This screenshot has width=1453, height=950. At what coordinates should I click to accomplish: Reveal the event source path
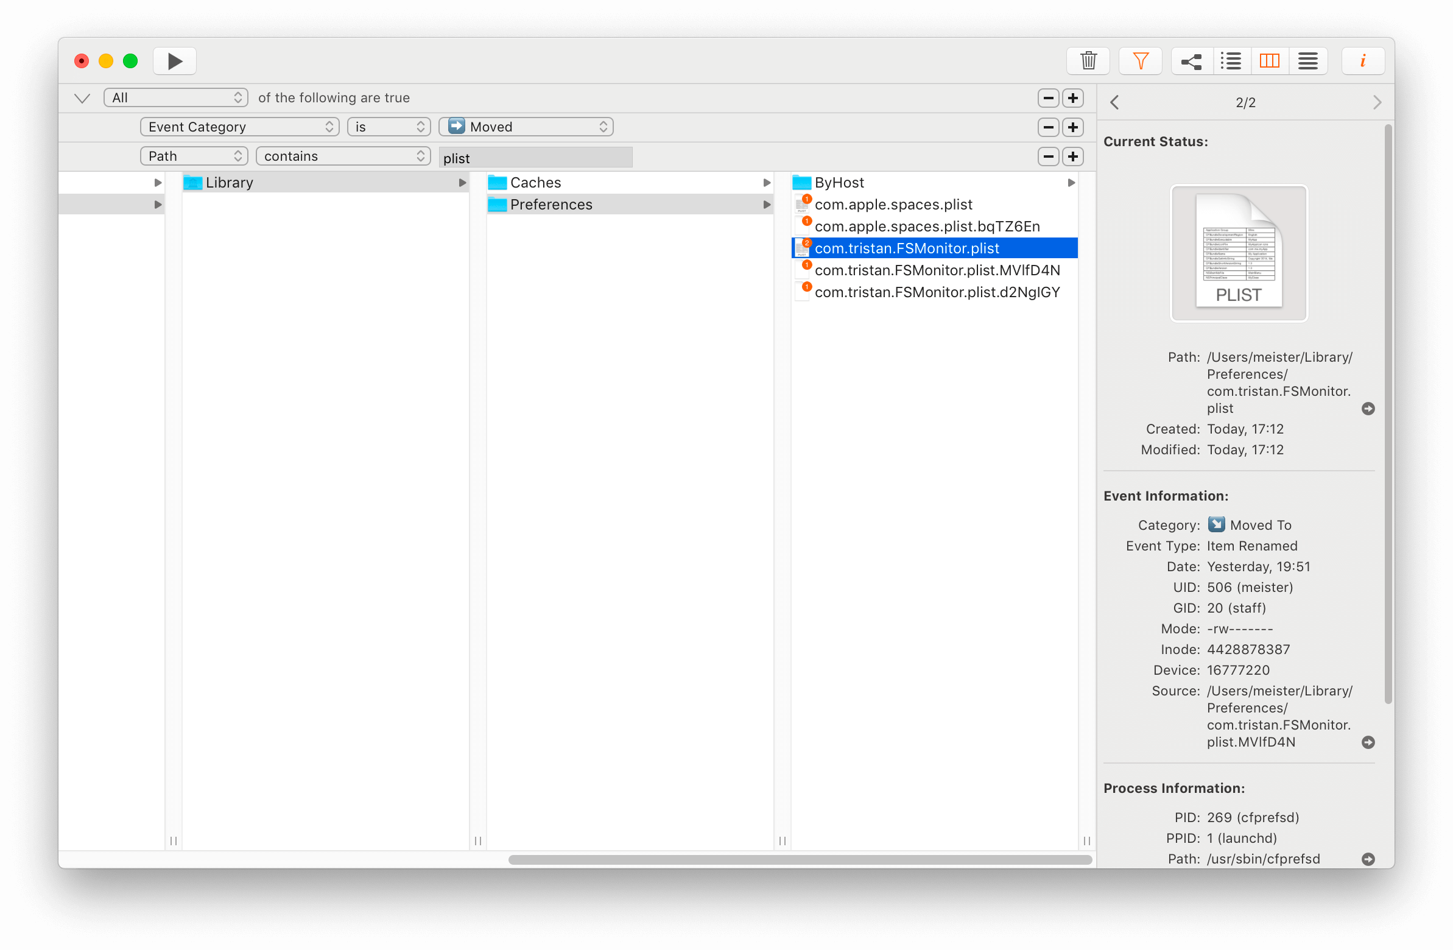[1368, 742]
